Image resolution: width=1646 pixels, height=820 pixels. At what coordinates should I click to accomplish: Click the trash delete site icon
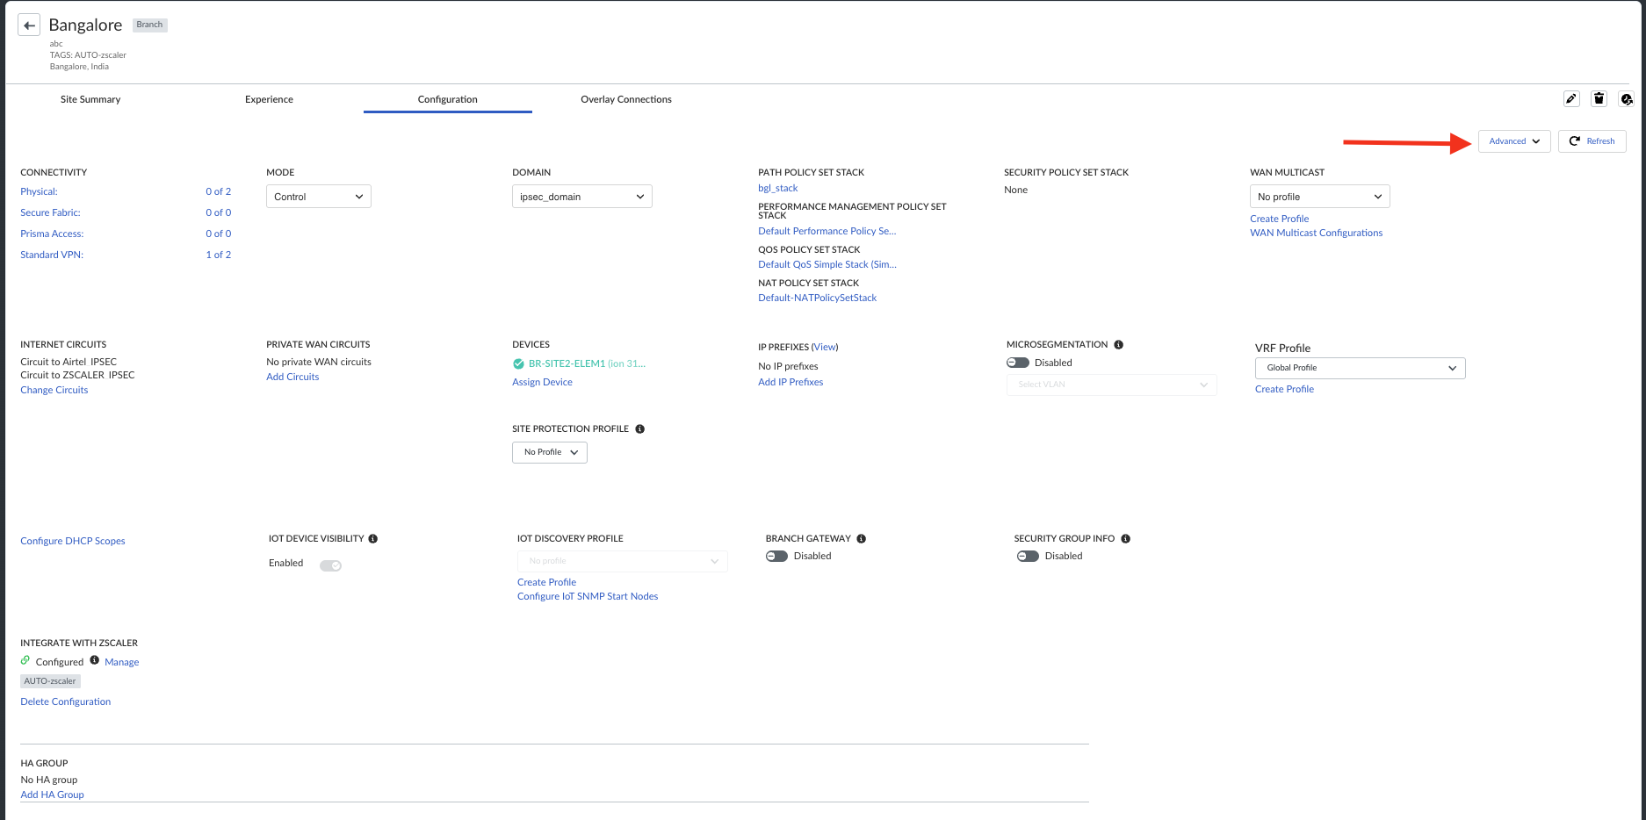[1599, 99]
